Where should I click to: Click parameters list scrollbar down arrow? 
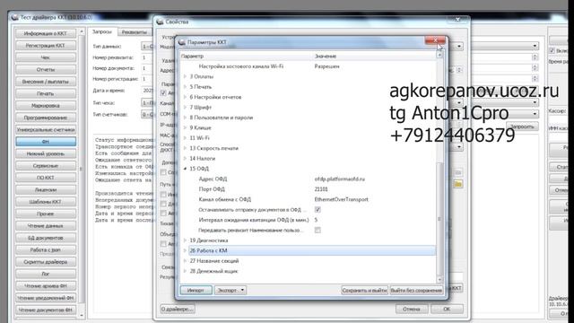point(439,280)
